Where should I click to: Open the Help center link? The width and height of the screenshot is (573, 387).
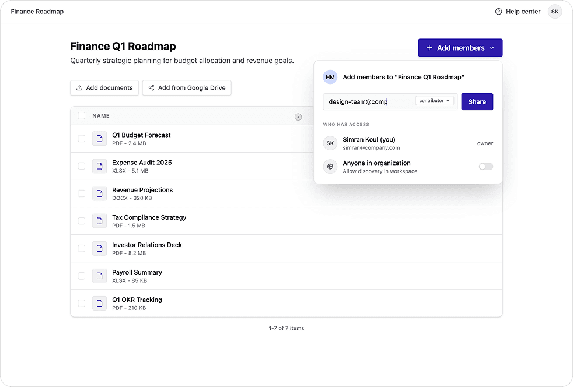[518, 12]
